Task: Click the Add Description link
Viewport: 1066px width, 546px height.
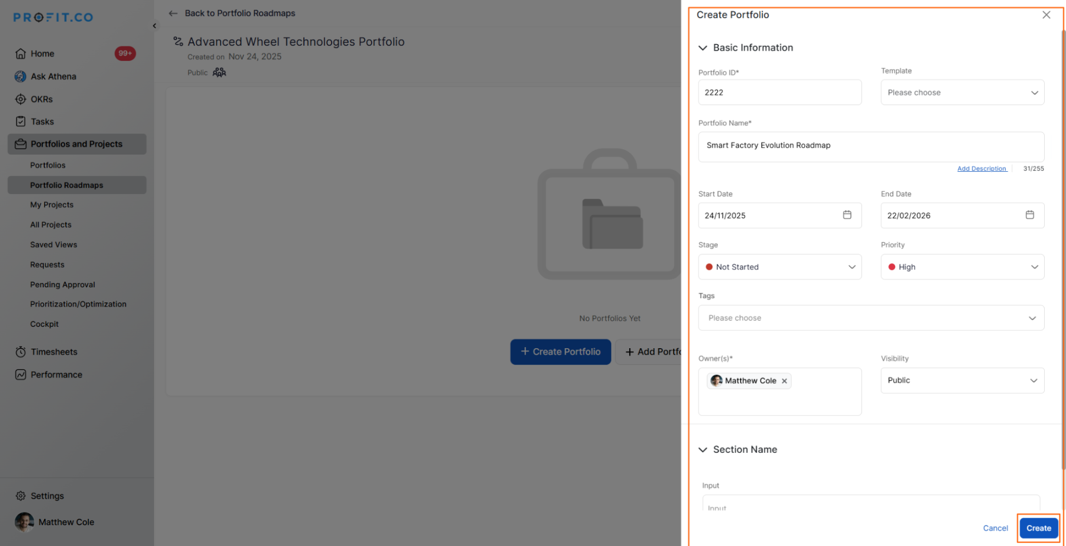Action: 981,168
